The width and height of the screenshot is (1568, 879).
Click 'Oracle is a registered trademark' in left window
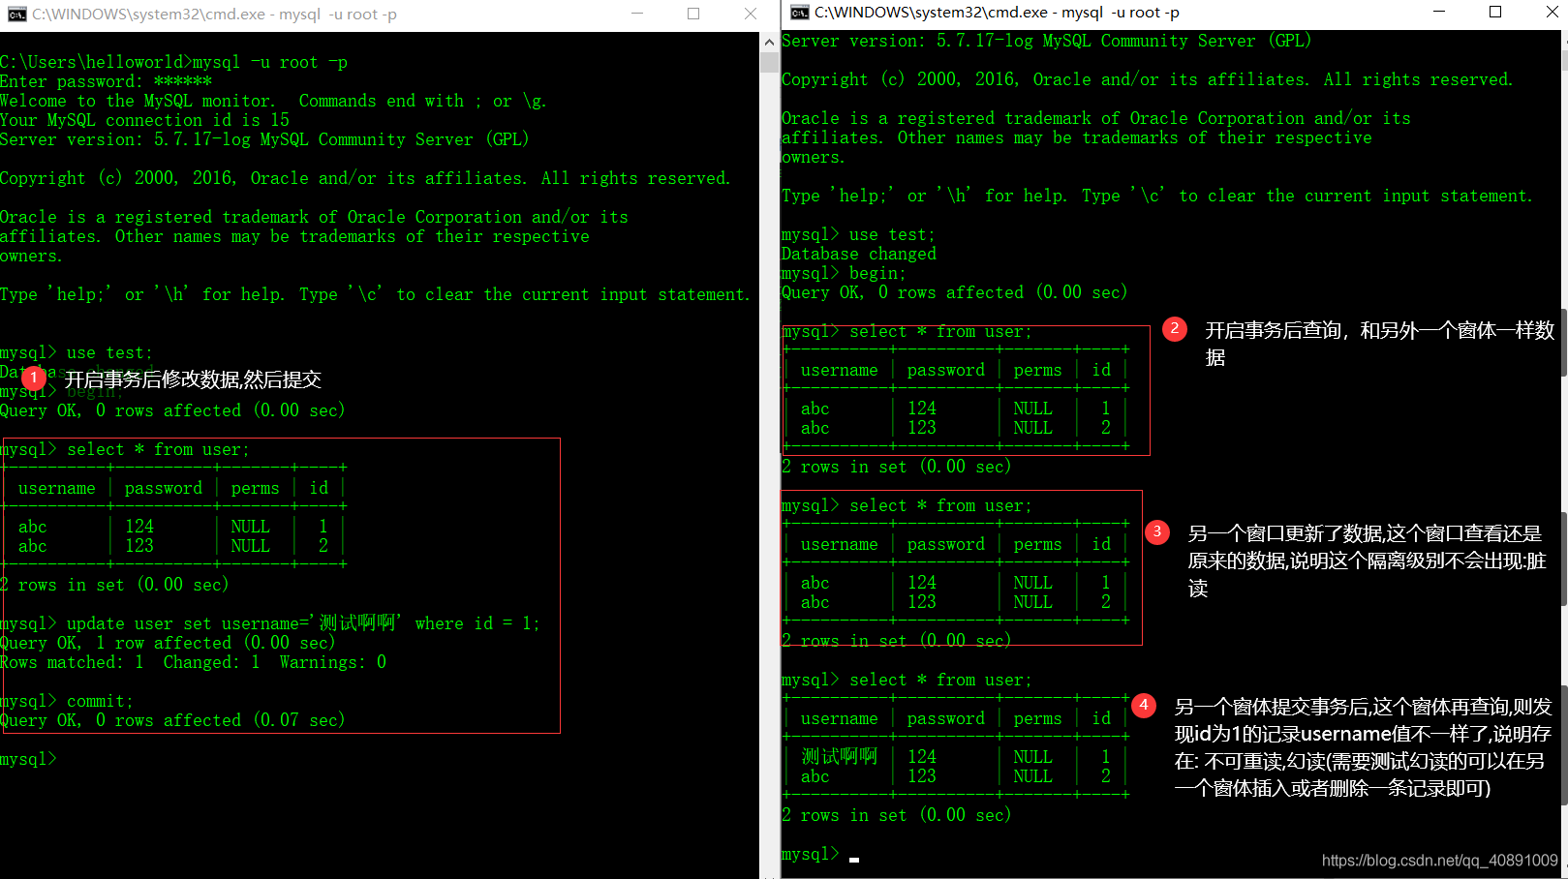point(314,217)
